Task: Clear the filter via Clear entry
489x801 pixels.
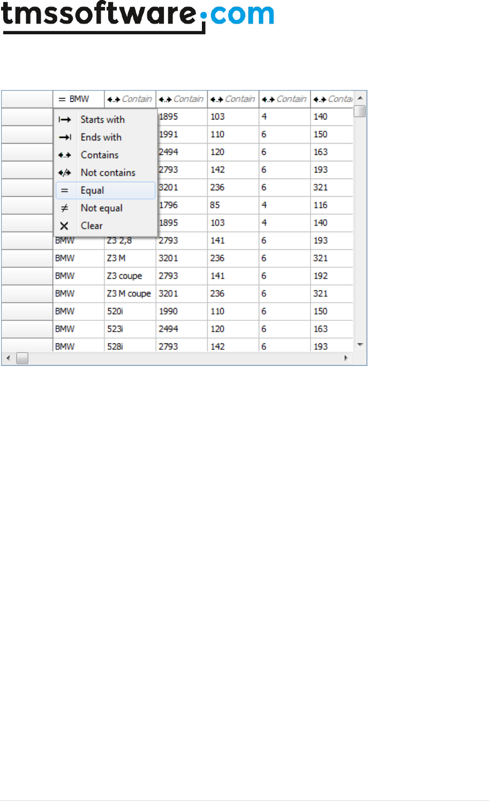Action: click(106, 226)
